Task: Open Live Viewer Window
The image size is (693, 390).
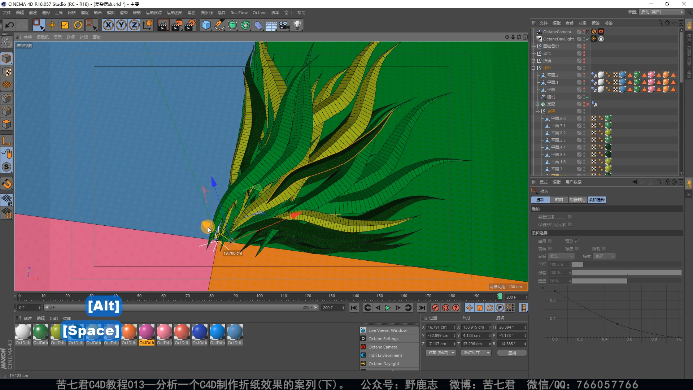Action: pyautogui.click(x=387, y=330)
